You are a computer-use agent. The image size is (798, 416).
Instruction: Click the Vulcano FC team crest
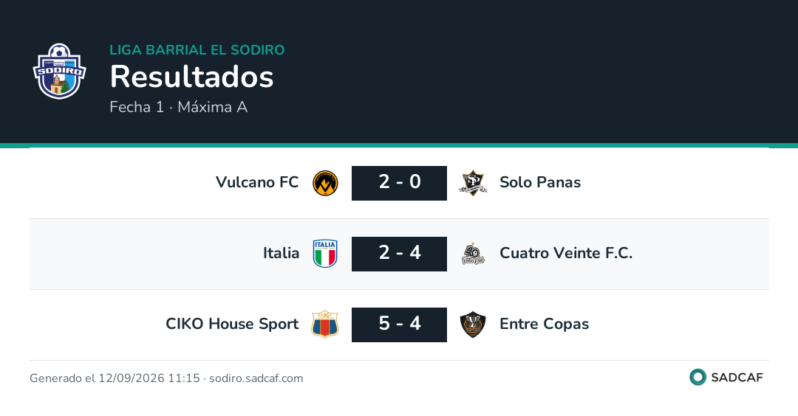(325, 183)
